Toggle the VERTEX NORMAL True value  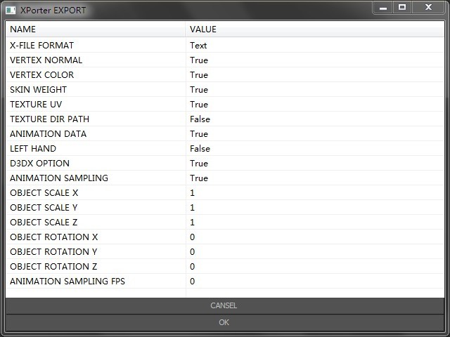(x=199, y=60)
